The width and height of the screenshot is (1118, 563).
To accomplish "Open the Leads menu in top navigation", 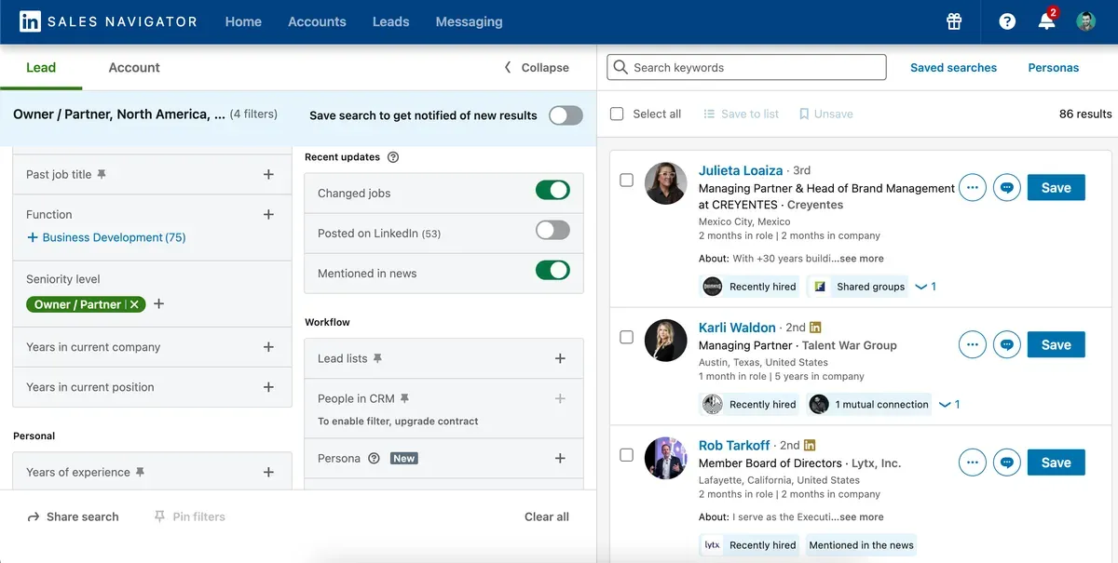I will pyautogui.click(x=390, y=20).
